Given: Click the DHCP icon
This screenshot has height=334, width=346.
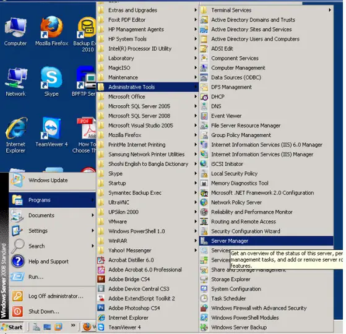Looking at the screenshot, I should (x=204, y=96).
